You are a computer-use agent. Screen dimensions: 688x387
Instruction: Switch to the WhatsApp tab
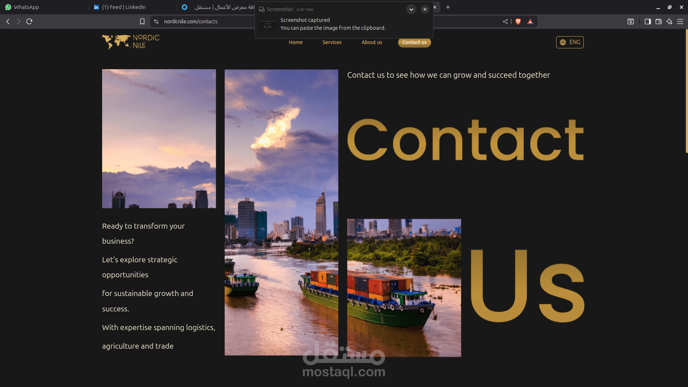click(44, 7)
